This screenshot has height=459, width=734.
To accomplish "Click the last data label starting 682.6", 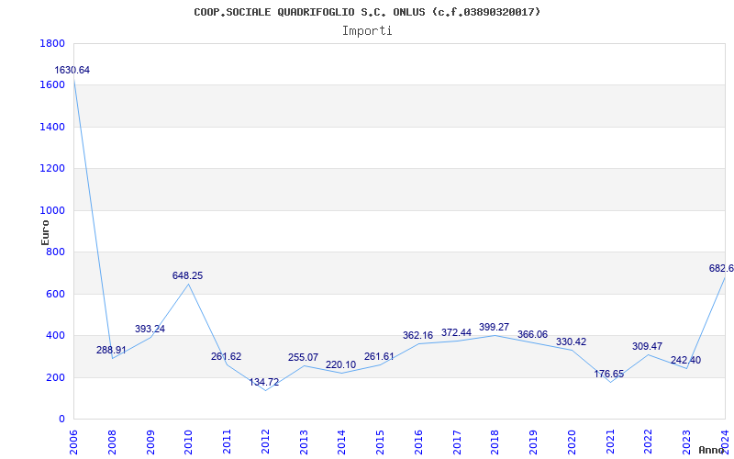I will click(x=721, y=268).
